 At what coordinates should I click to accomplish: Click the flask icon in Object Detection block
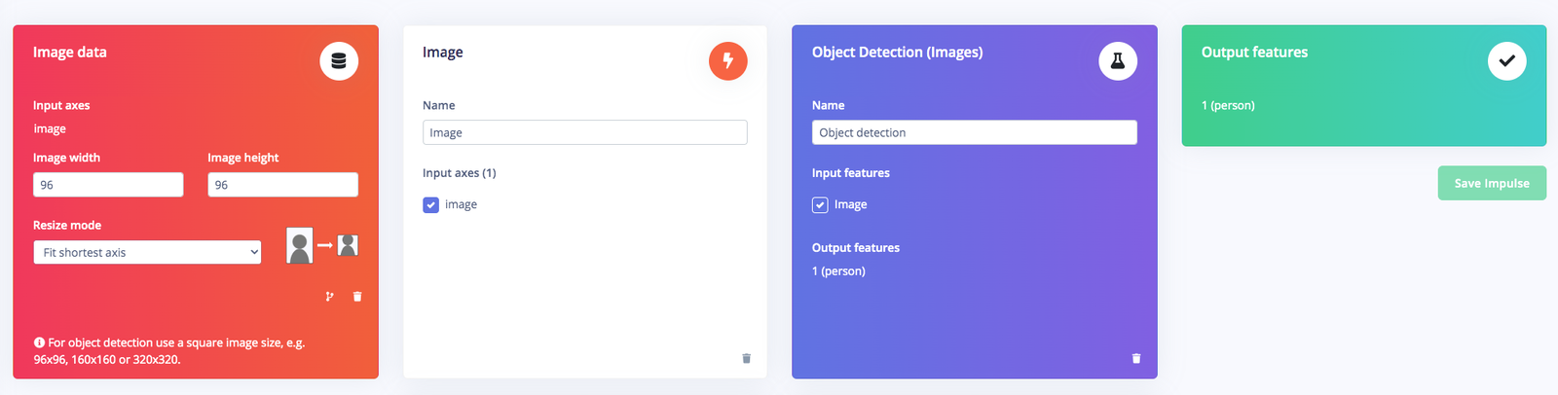coord(1118,61)
